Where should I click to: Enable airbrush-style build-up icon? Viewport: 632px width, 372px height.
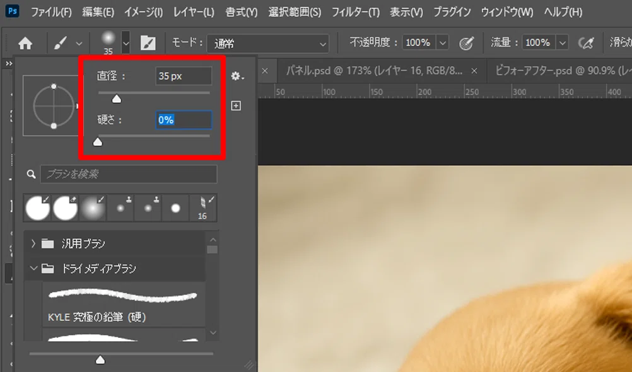[586, 43]
